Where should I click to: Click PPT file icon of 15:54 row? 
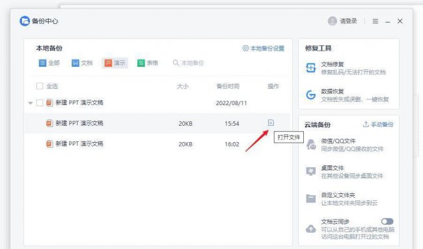(x=49, y=123)
